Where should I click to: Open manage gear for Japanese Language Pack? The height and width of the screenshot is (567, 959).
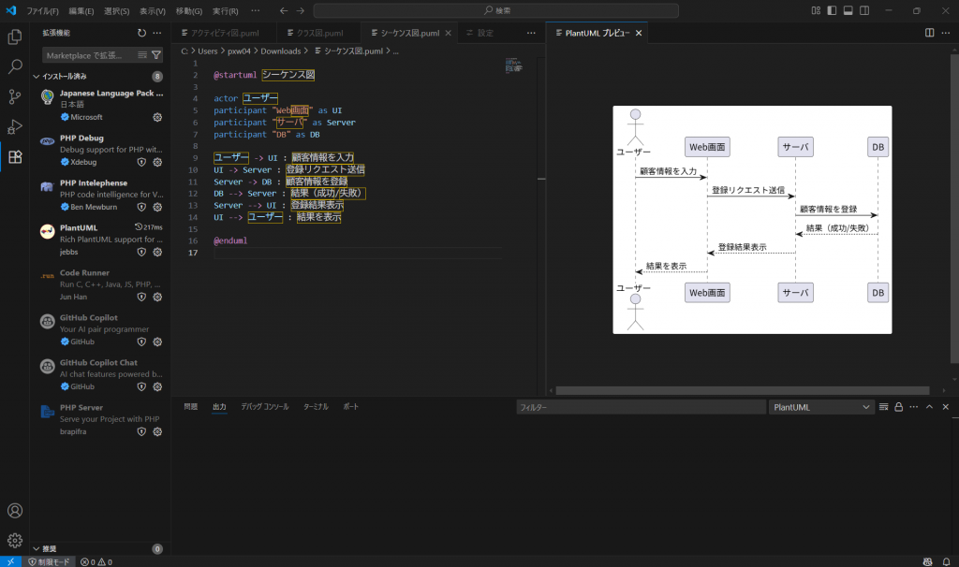tap(157, 117)
